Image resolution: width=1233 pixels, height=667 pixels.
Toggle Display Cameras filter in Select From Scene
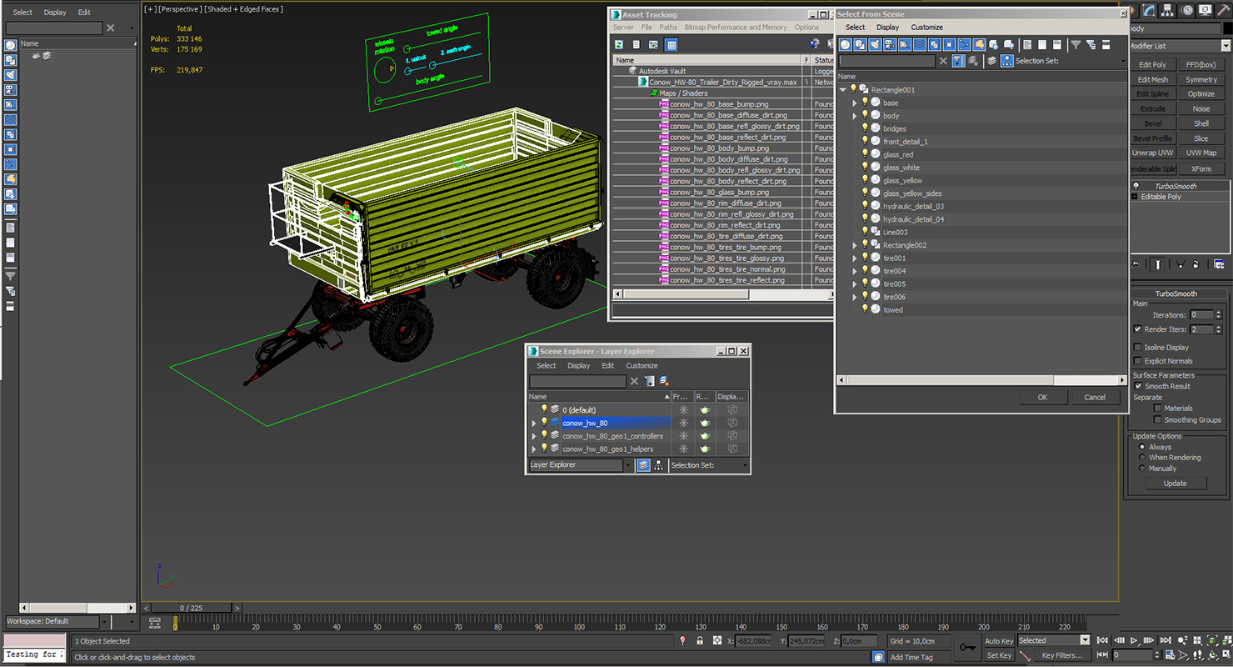[x=889, y=44]
